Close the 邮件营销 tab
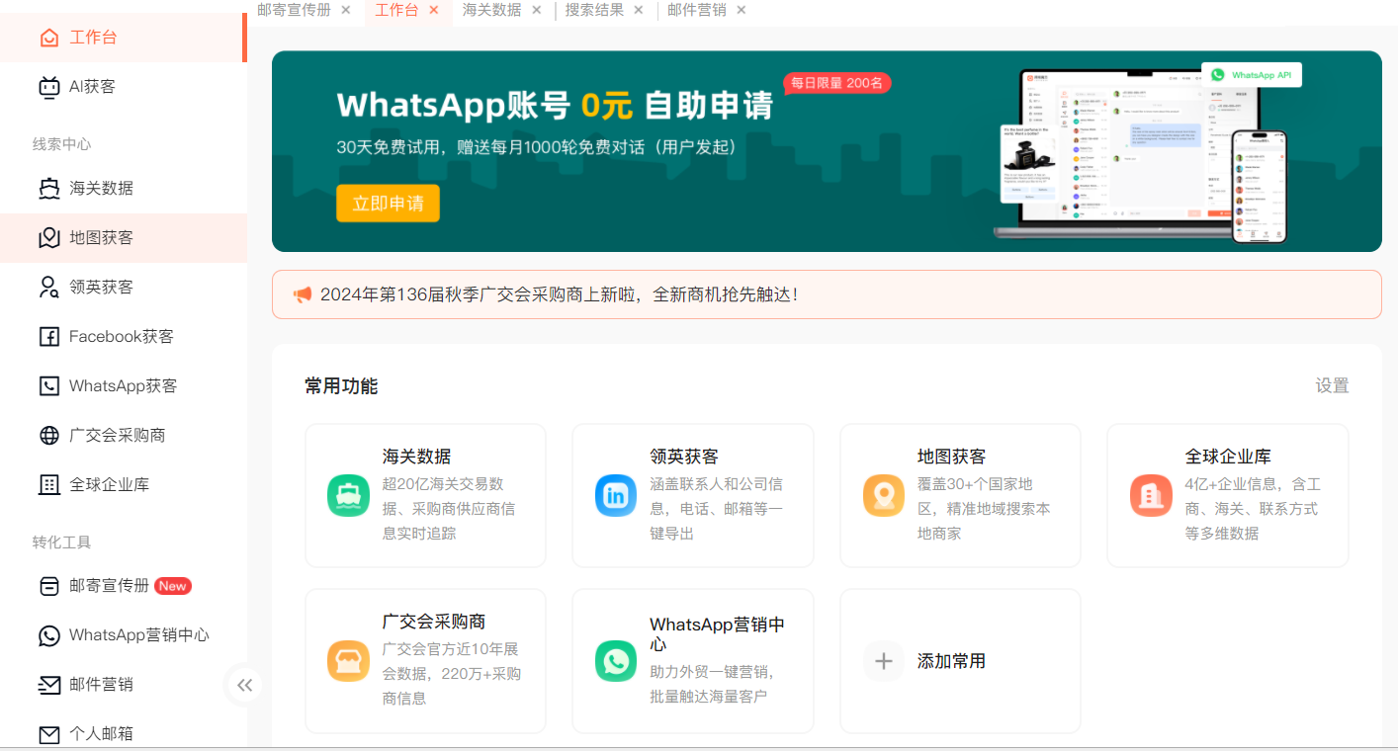The width and height of the screenshot is (1398, 751). (742, 10)
